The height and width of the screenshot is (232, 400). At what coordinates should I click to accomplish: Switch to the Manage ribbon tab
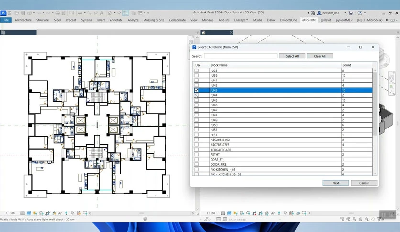coord(208,20)
